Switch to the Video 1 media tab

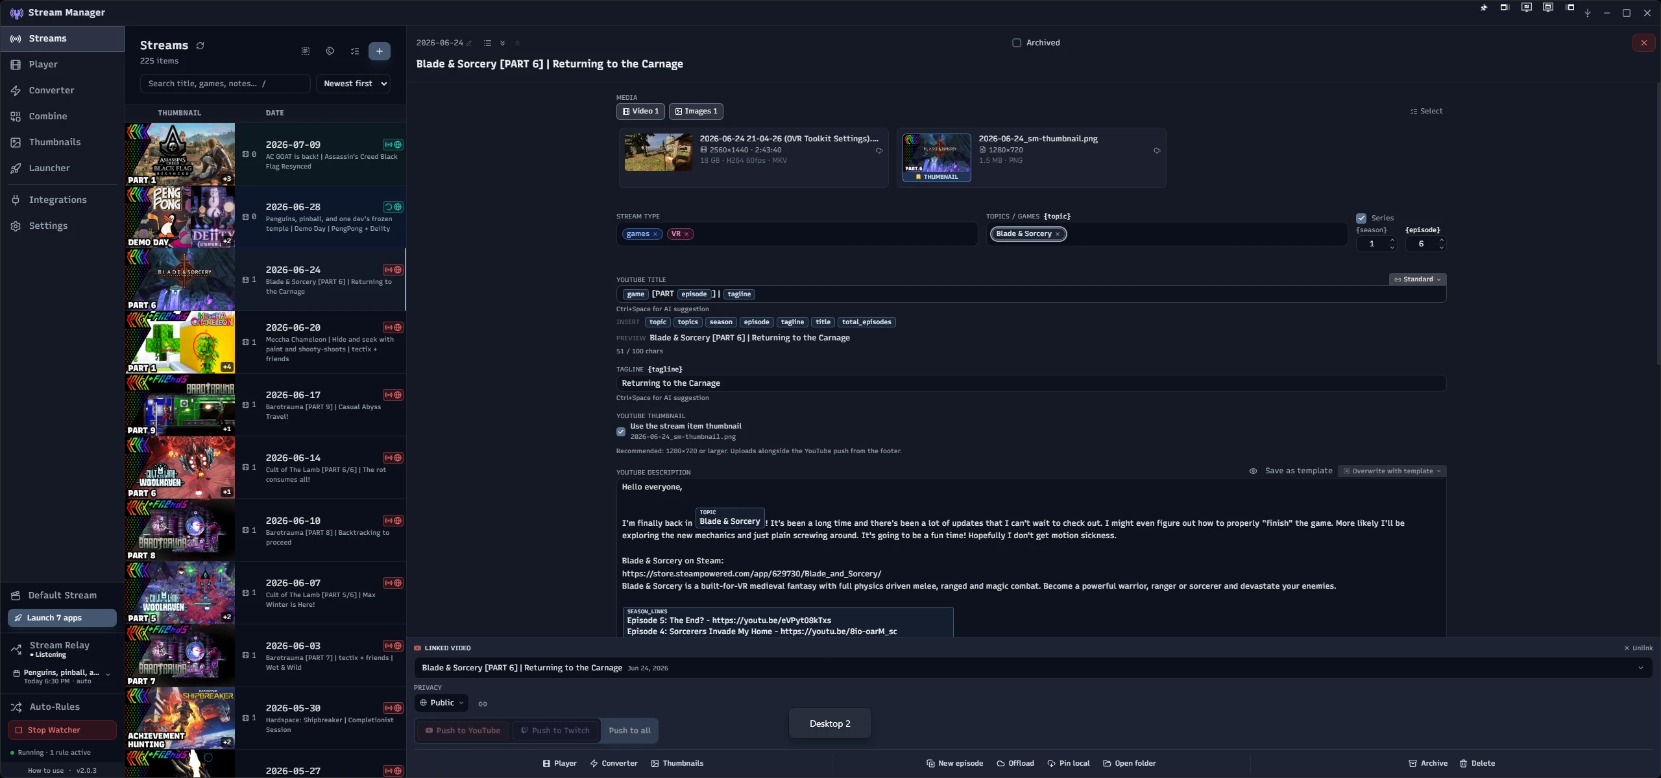[640, 112]
